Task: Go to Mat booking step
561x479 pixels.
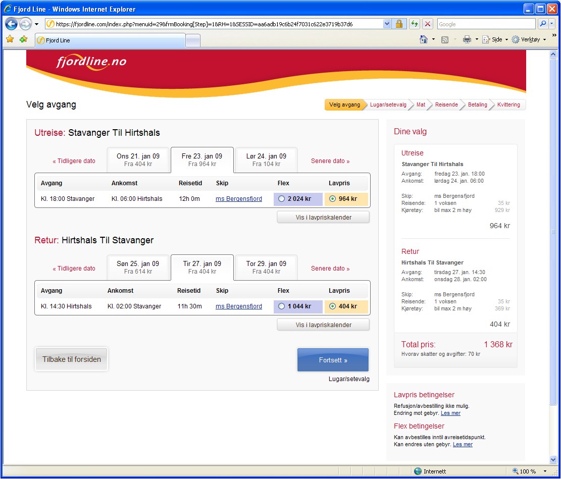Action: click(x=421, y=104)
